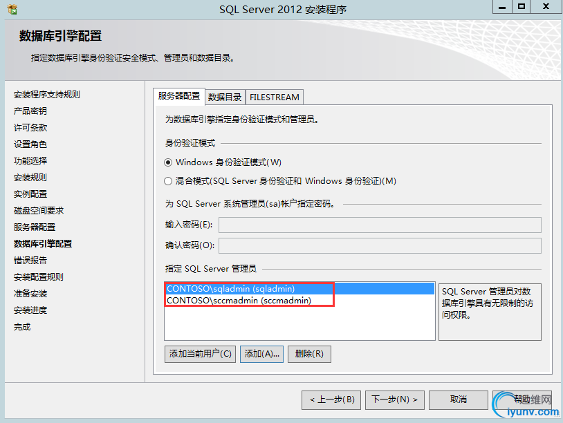Select Windows authentication mode radio button
The width and height of the screenshot is (563, 423).
[x=167, y=162]
